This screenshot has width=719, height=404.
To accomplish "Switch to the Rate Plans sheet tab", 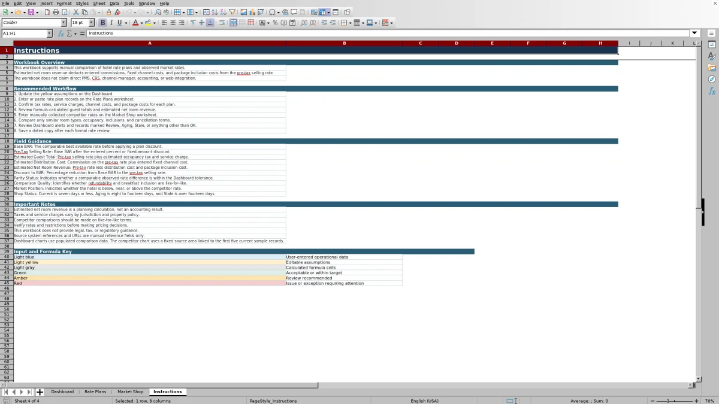I will (95, 392).
